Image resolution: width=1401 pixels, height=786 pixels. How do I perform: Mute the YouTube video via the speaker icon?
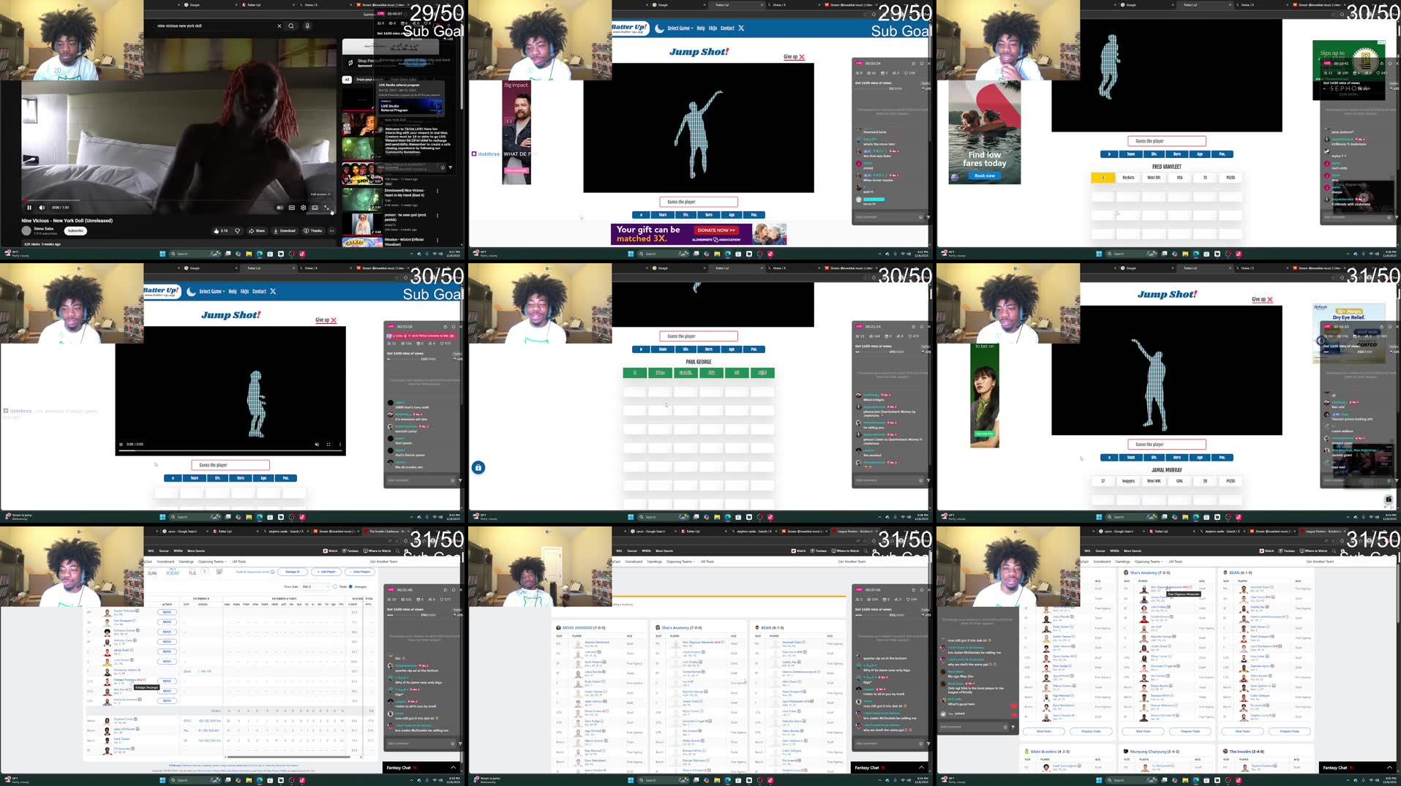tap(42, 207)
